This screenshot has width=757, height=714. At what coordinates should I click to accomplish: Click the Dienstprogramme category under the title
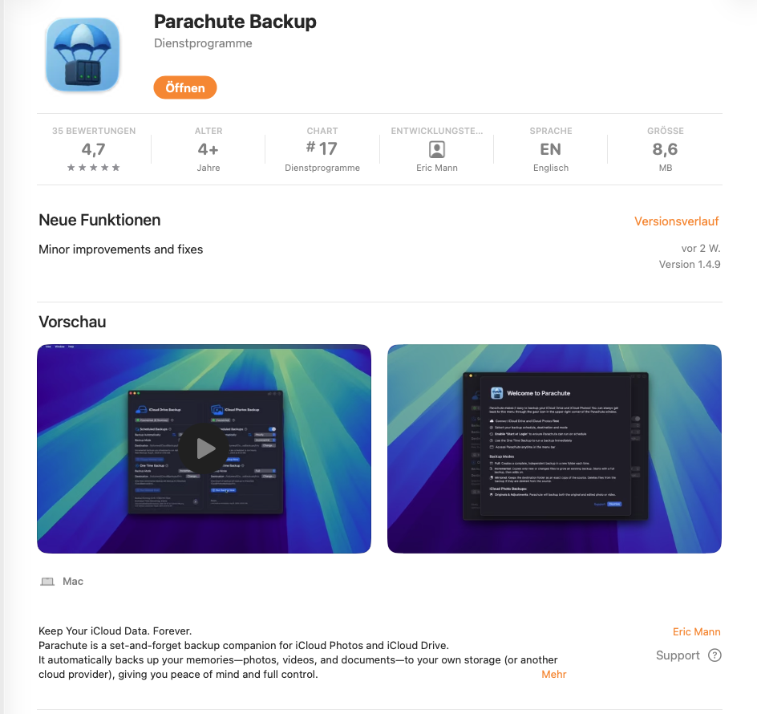click(x=203, y=43)
